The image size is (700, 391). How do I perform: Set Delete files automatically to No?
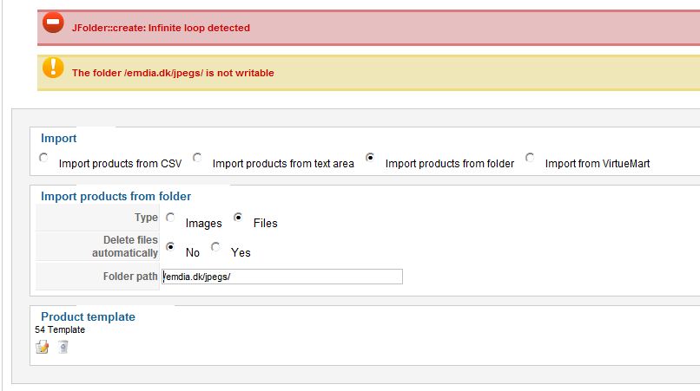tap(170, 246)
